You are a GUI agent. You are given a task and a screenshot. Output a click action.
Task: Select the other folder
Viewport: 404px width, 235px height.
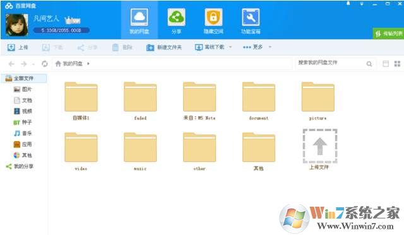[199, 151]
